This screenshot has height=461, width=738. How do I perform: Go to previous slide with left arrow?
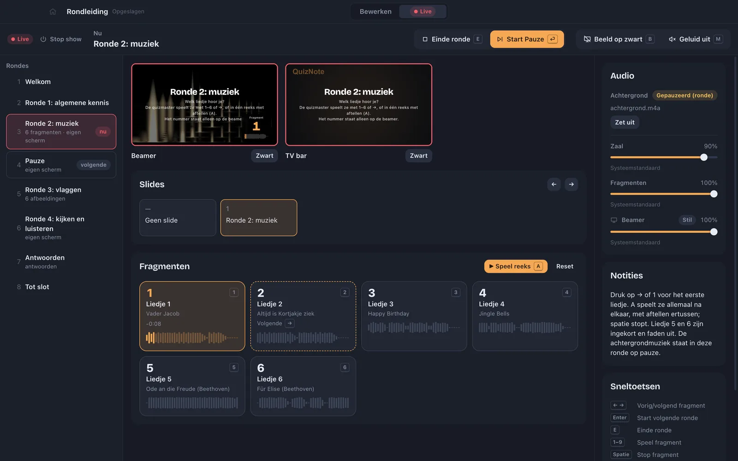pos(554,184)
